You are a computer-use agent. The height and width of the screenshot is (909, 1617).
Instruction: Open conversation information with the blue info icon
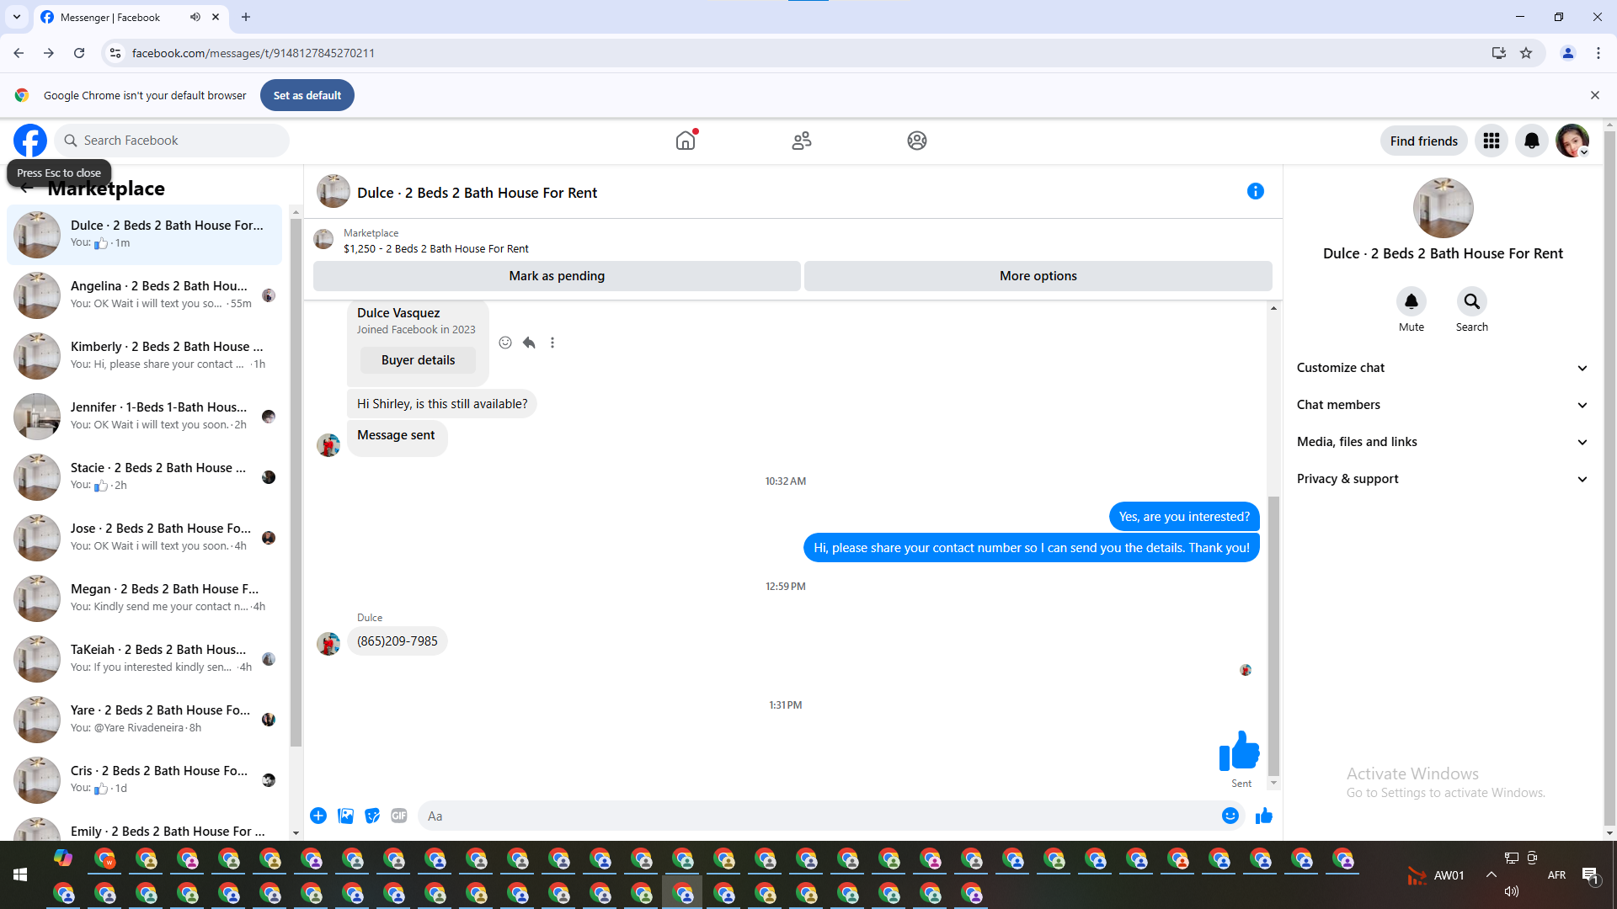1256,191
